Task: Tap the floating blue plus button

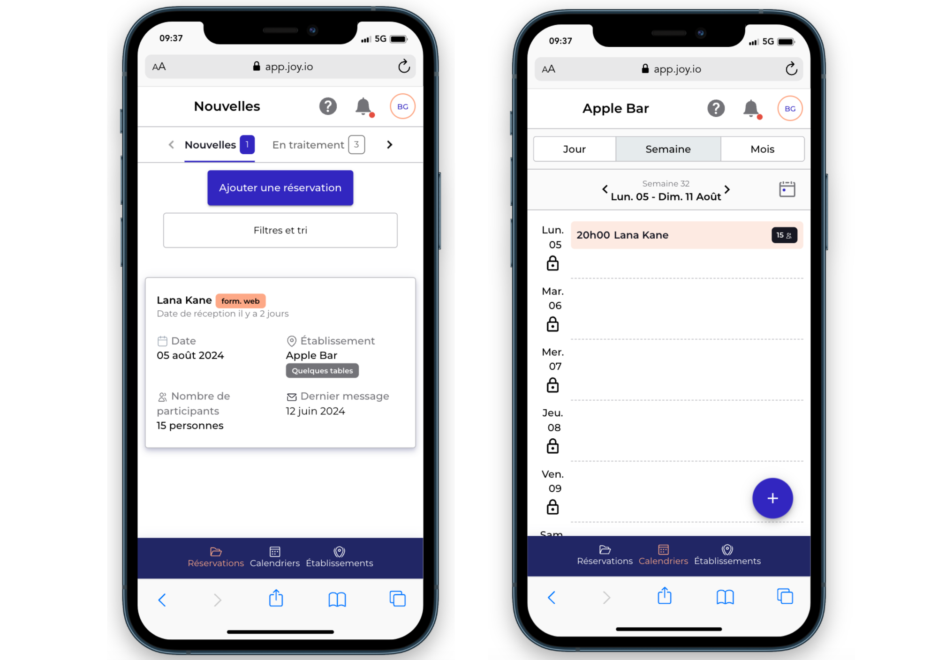Action: [x=772, y=498]
